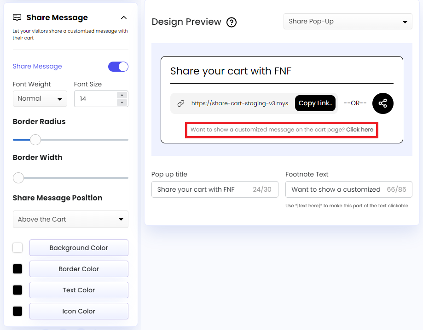This screenshot has height=330, width=423.
Task: Open the Share Message Position dropdown
Action: 70,220
